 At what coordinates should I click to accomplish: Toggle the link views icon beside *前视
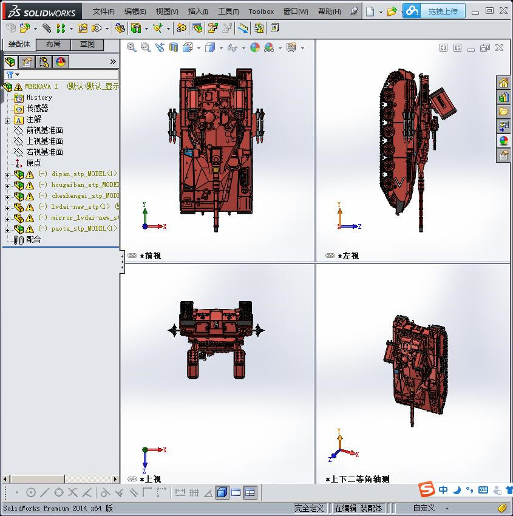[x=132, y=256]
